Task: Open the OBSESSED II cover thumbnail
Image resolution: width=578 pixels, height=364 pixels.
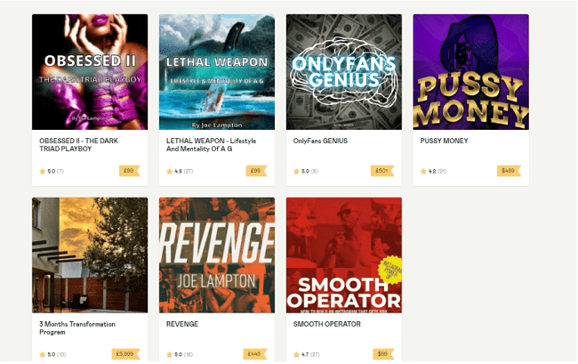Action: [x=90, y=72]
